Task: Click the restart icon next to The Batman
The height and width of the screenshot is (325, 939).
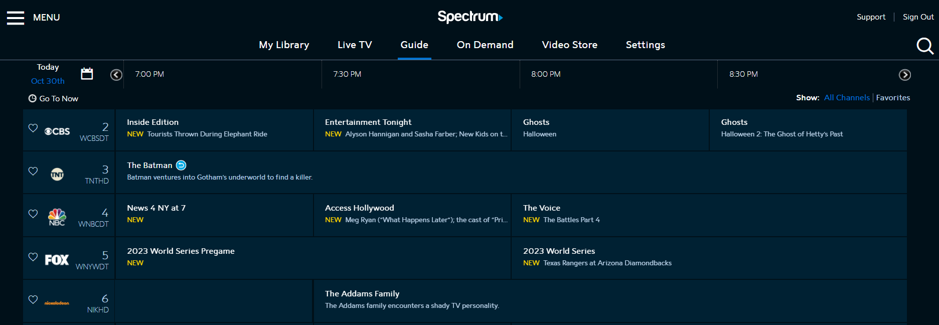Action: click(x=181, y=165)
